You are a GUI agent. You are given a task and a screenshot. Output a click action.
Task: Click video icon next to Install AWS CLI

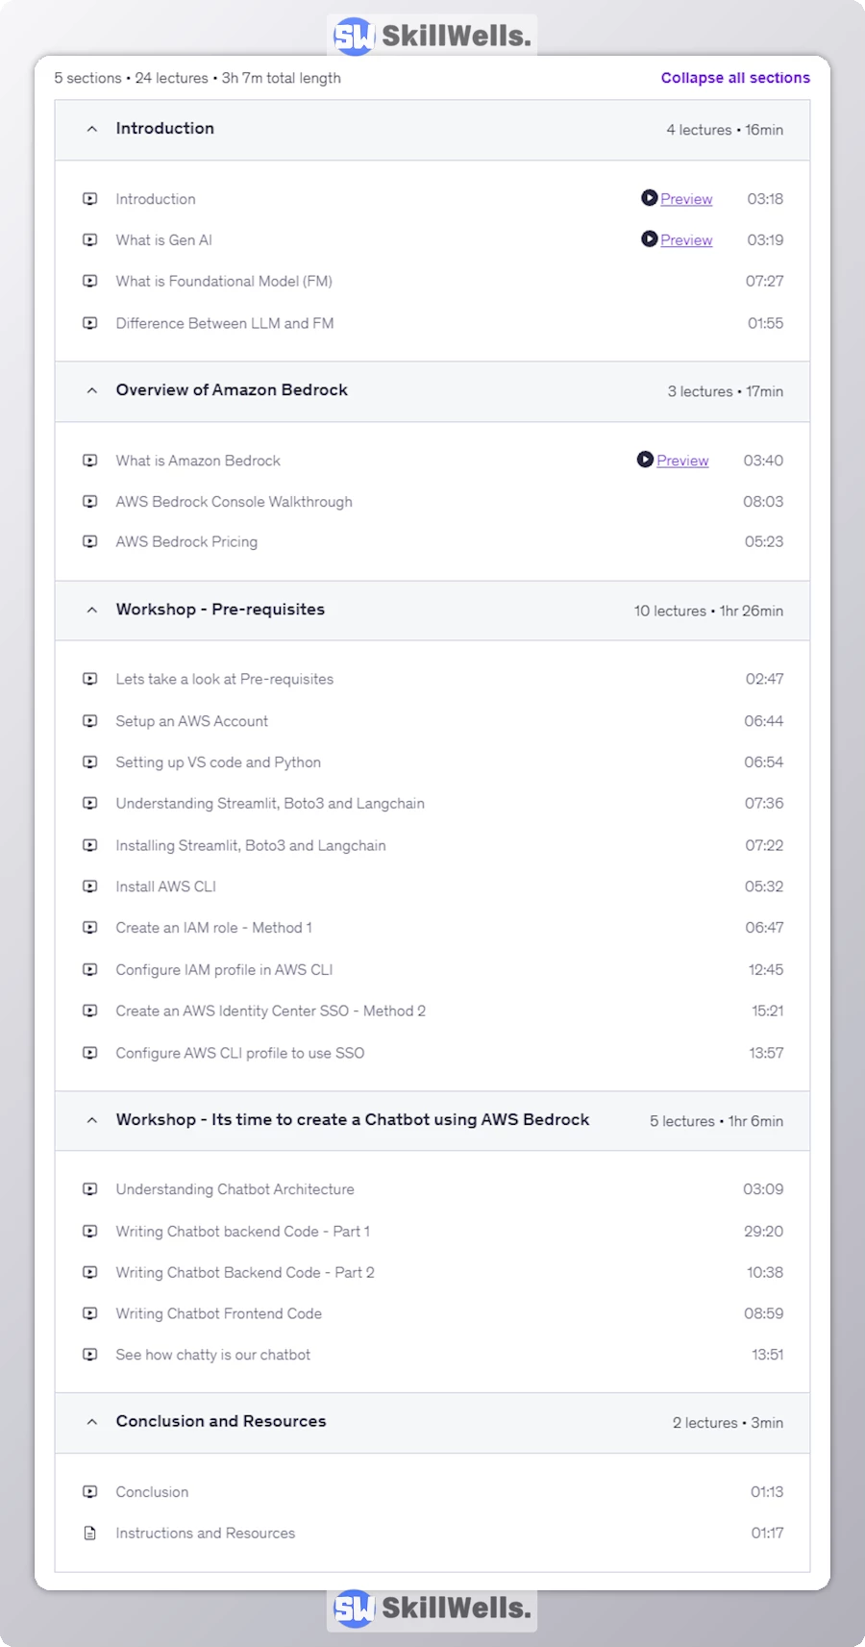pos(90,886)
